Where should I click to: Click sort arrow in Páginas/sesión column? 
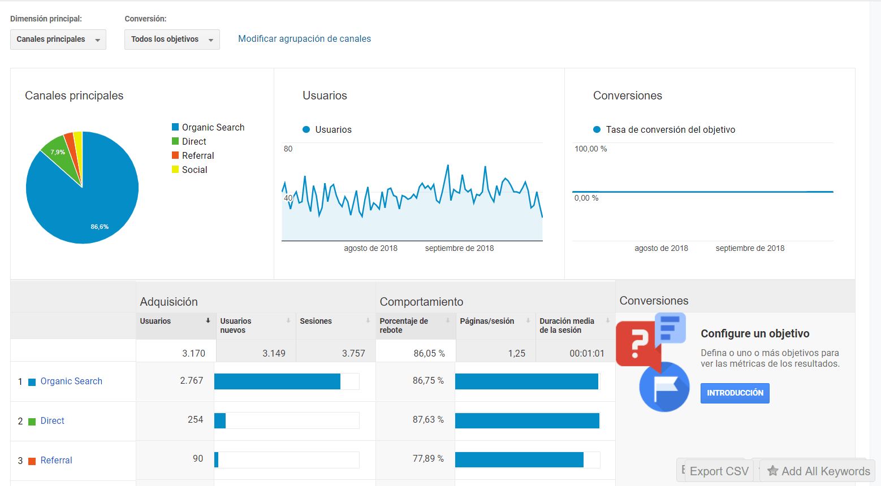pos(528,320)
